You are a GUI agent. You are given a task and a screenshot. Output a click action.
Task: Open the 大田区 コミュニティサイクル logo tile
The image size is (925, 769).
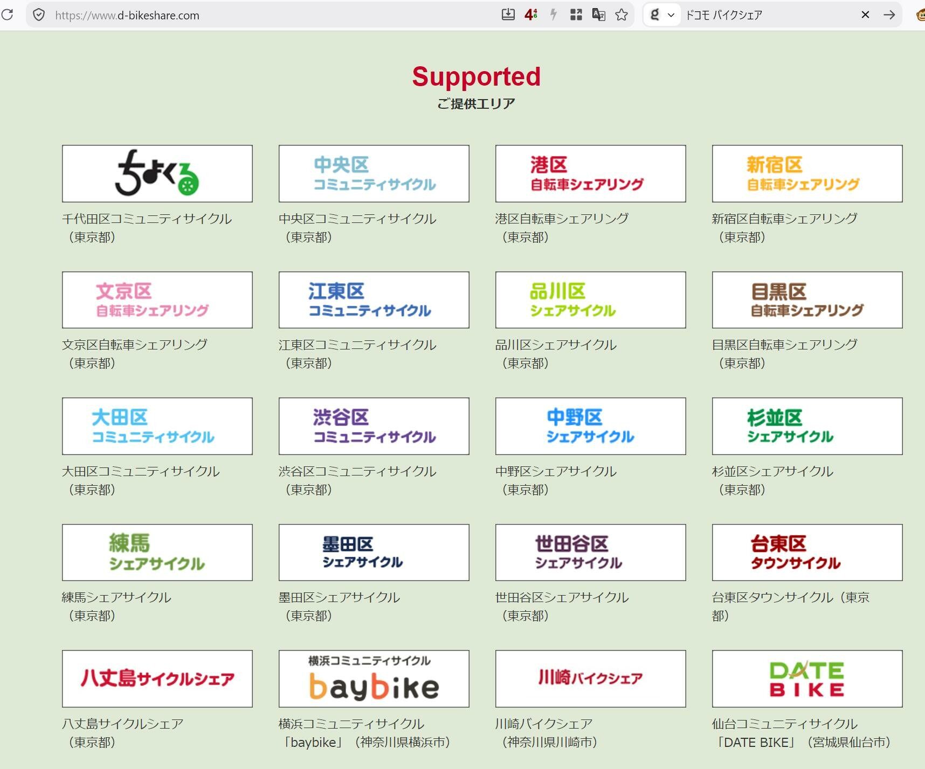[157, 426]
